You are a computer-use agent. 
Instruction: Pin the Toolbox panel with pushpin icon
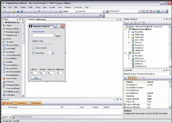pyautogui.click(x=20, y=19)
